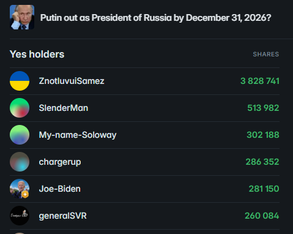Click SlenderMan's 513 982 shares value
The image size is (293, 234).
point(263,108)
